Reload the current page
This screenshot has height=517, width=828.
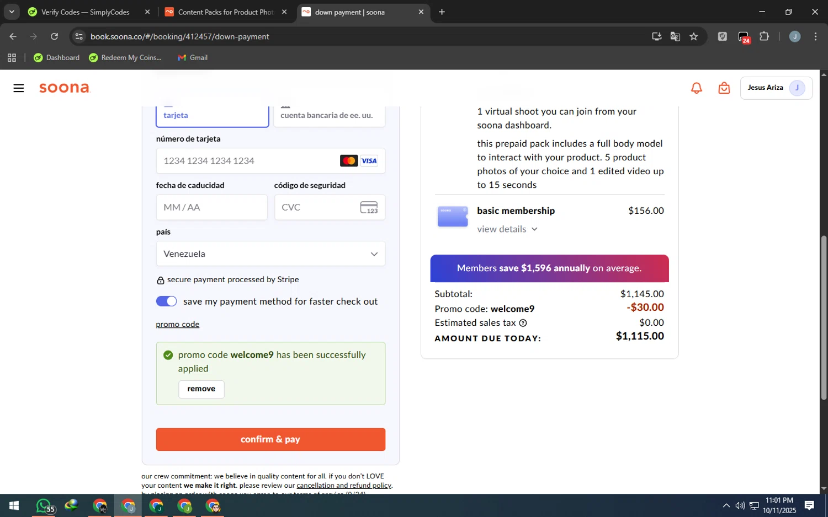tap(54, 36)
